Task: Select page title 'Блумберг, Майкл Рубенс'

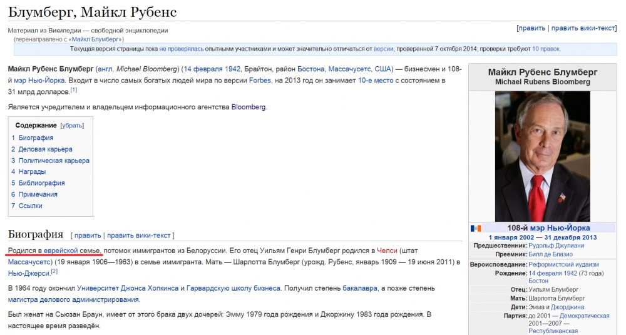Action: tap(92, 12)
